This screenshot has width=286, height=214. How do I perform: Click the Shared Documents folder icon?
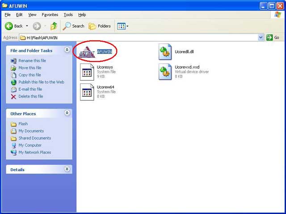13,138
